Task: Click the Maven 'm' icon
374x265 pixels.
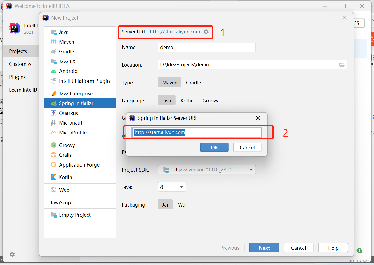Action: pyautogui.click(x=54, y=42)
